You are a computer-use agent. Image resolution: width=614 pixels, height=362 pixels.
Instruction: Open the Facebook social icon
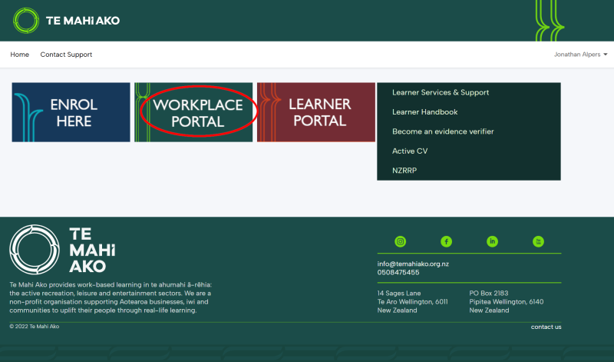[446, 241]
